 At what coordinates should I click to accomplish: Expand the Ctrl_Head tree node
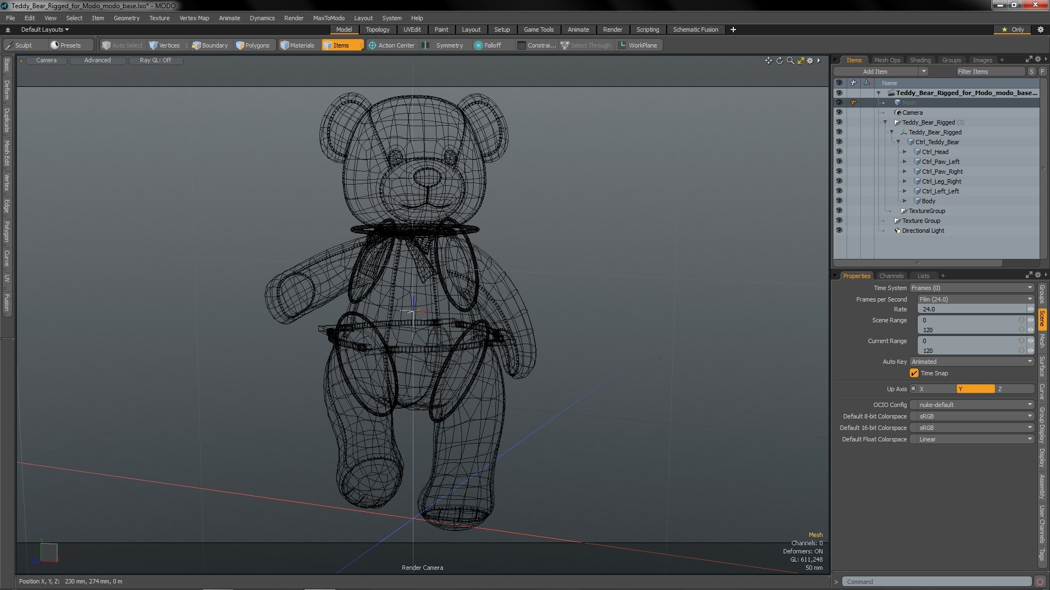905,152
